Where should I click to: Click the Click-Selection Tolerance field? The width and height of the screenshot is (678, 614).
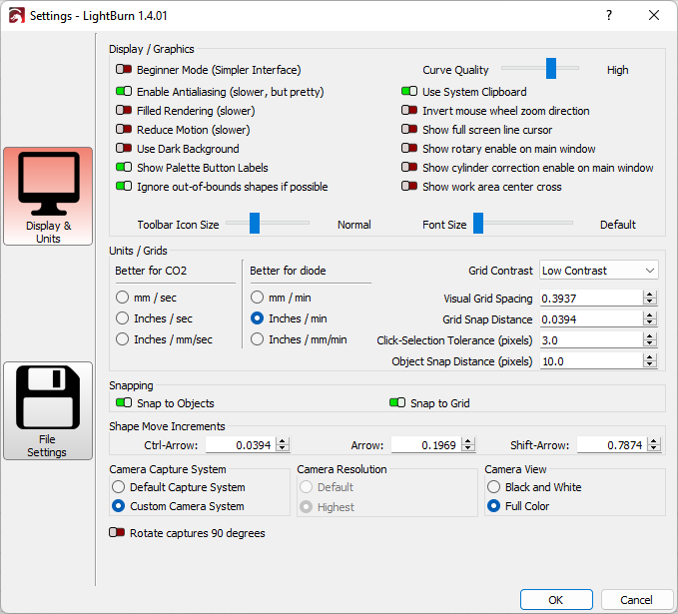point(591,340)
